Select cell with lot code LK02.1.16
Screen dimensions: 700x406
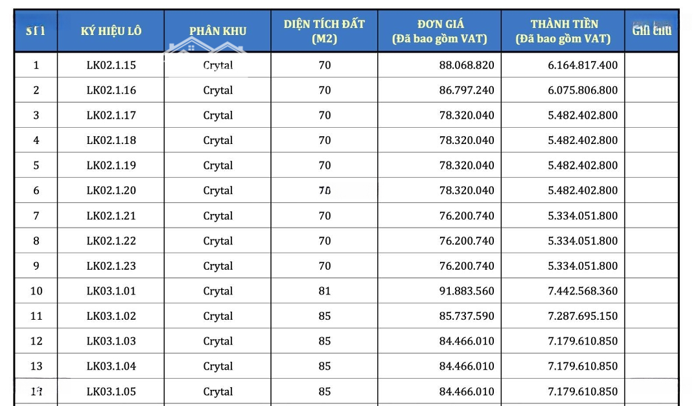111,90
